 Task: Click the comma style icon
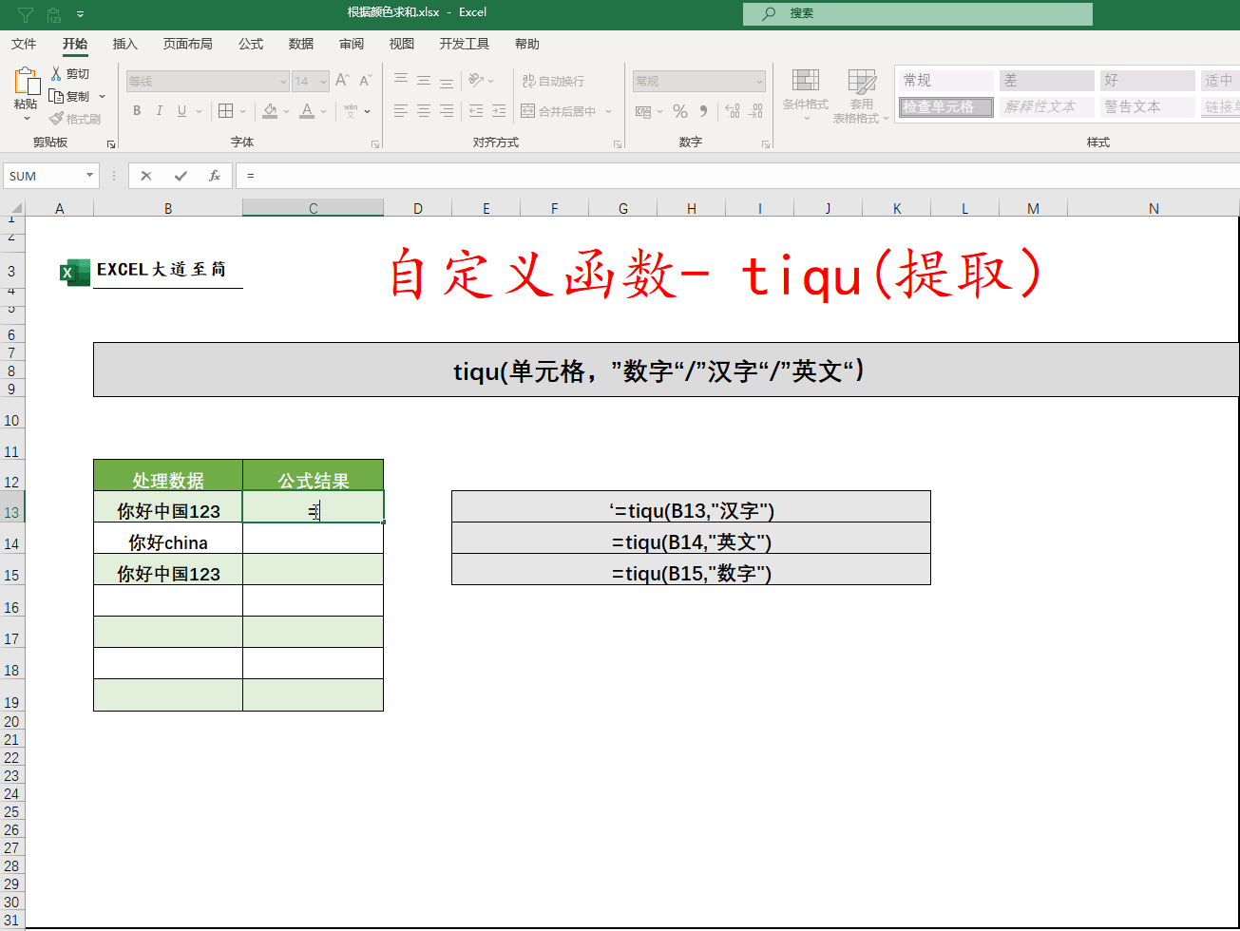pyautogui.click(x=703, y=111)
